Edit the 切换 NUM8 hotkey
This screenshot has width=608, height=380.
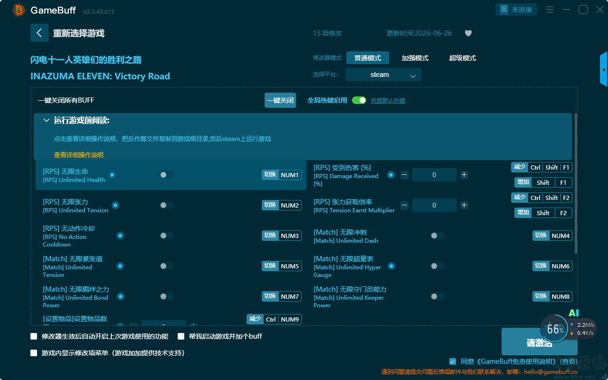552,296
